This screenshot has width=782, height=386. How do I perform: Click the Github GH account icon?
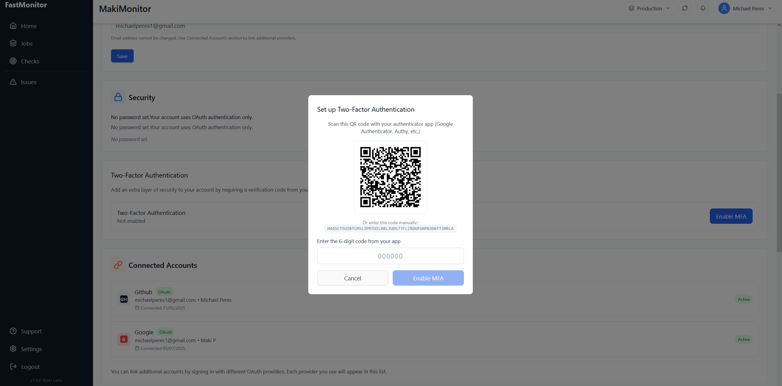click(124, 299)
